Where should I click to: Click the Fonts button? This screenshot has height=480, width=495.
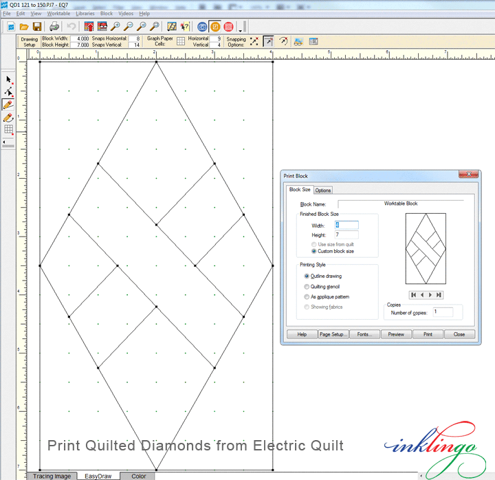tap(364, 334)
